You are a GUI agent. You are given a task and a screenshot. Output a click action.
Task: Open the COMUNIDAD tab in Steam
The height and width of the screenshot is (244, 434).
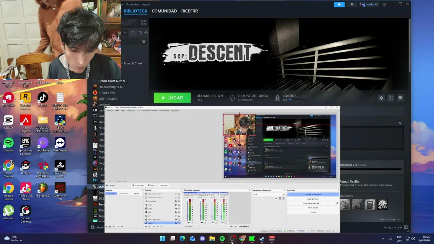pos(164,11)
